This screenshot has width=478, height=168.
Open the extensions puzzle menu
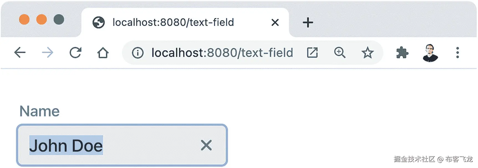point(402,52)
